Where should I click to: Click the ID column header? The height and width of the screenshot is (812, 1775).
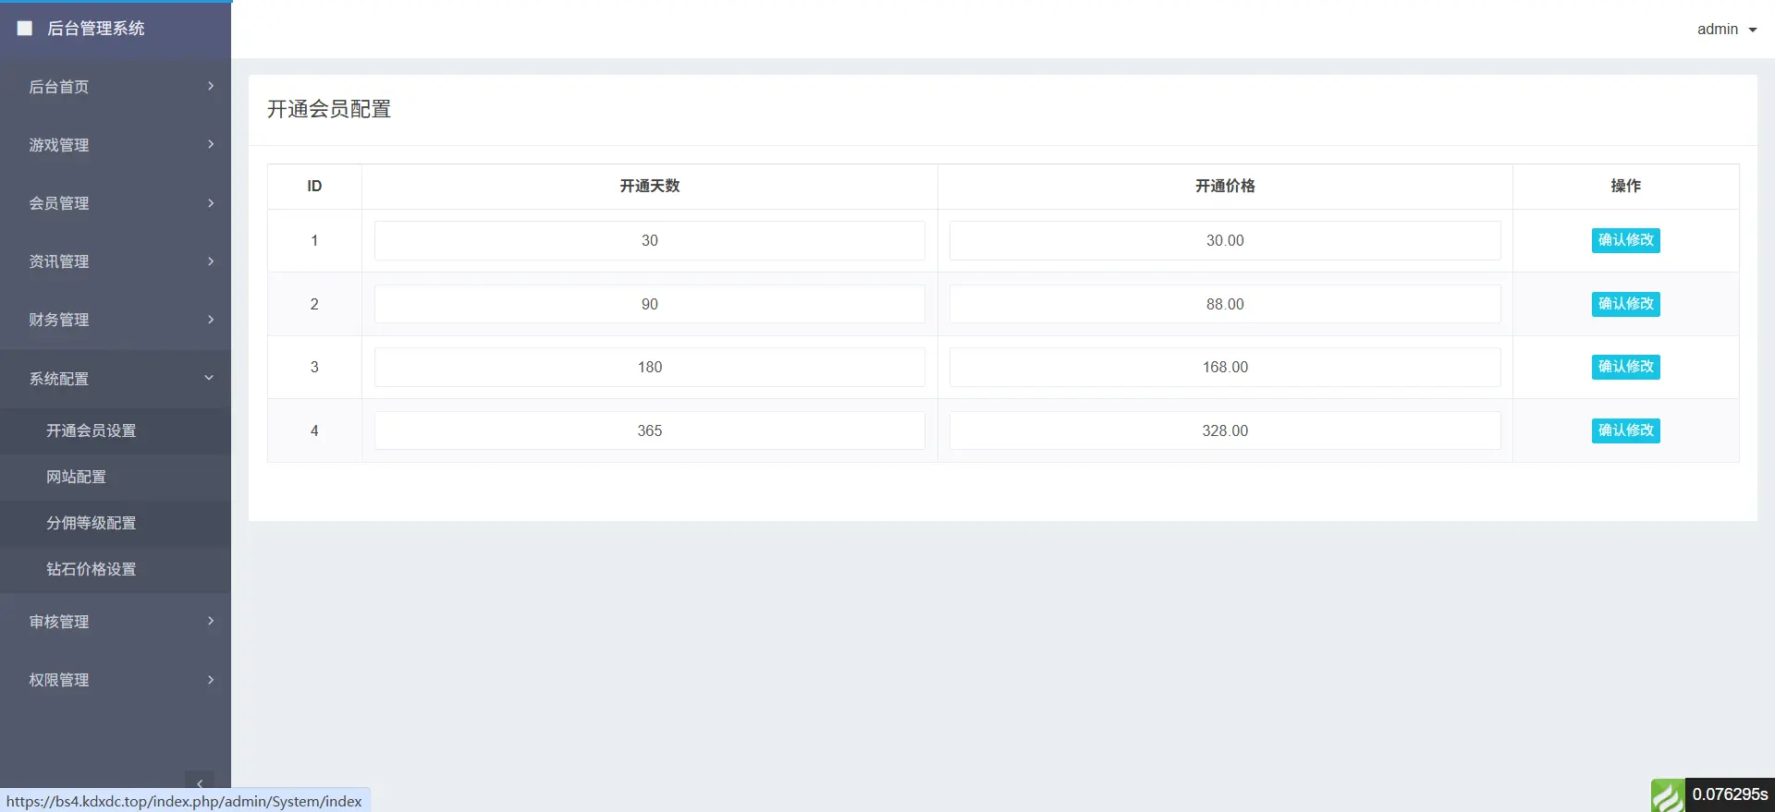pyautogui.click(x=314, y=186)
